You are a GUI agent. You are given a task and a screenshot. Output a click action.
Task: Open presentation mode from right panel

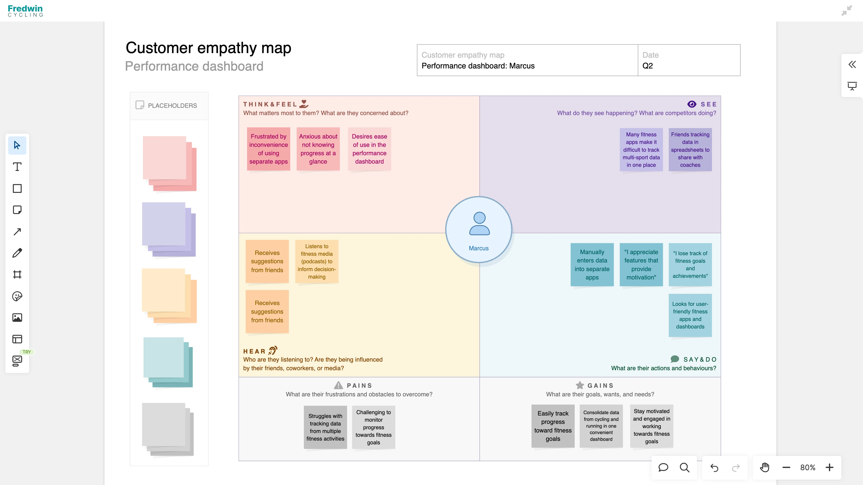(852, 86)
